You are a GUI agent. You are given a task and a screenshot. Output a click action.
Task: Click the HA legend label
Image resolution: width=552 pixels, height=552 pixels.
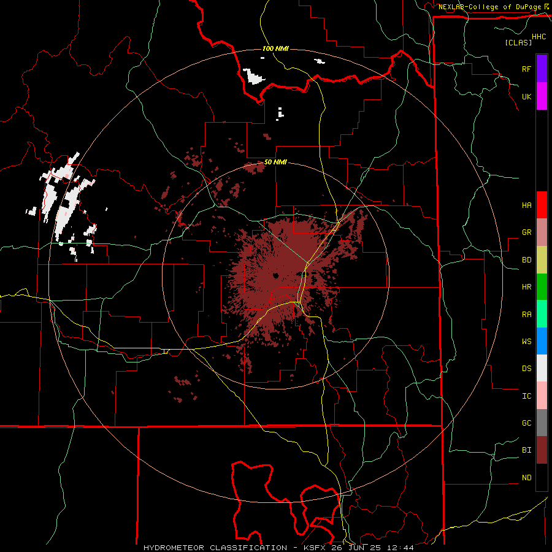click(526, 205)
